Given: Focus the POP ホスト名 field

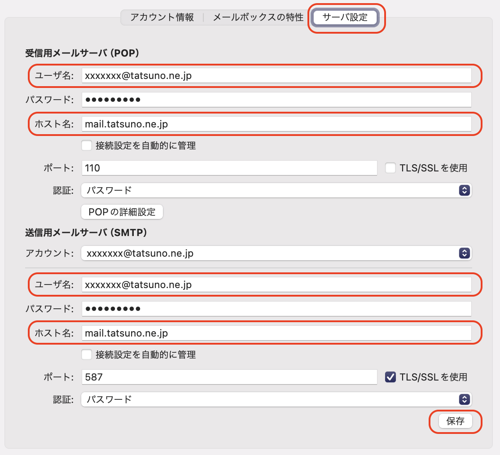Looking at the screenshot, I should pos(276,124).
